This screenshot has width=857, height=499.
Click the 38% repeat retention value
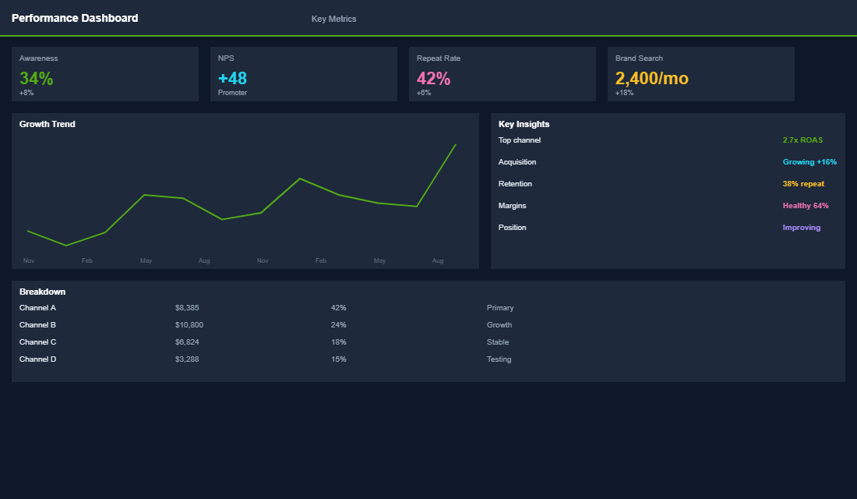click(x=803, y=183)
